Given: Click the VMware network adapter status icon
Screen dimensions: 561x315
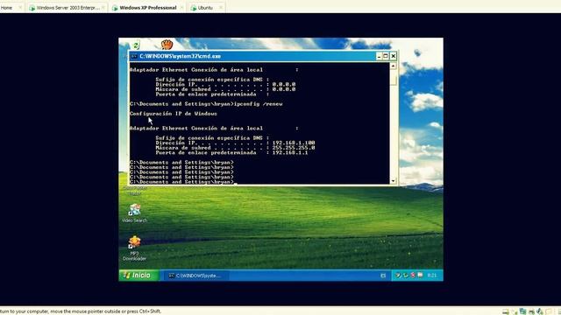Looking at the screenshot, I should click(x=522, y=311).
